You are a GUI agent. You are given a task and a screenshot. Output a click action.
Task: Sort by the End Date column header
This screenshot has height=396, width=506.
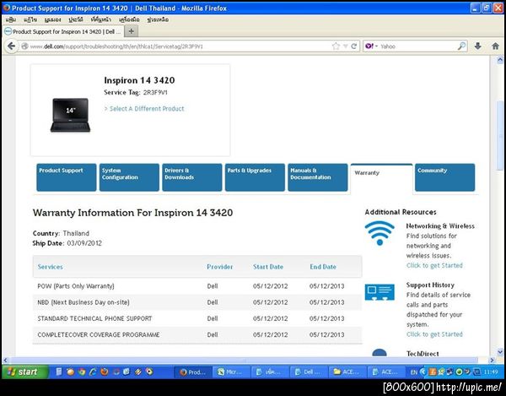(323, 267)
